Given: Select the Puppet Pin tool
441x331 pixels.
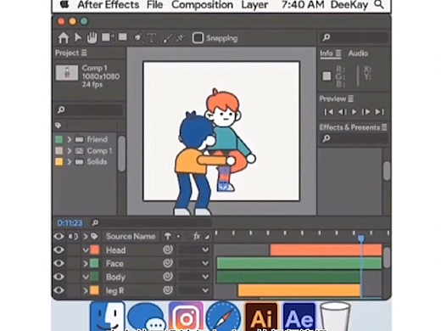Looking at the screenshot, I should 180,38.
